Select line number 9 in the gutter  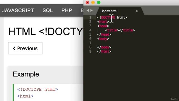[90, 51]
